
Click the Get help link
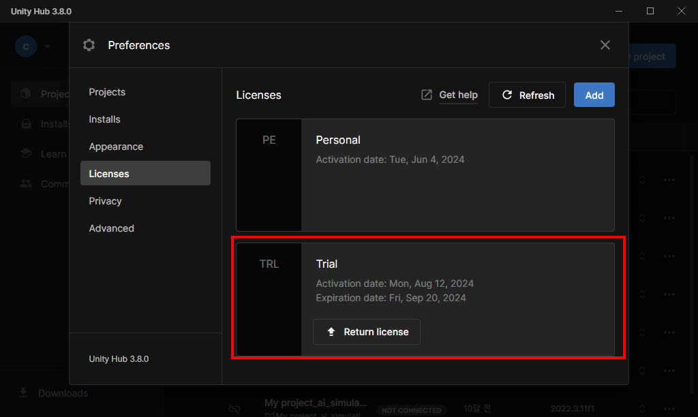[458, 95]
